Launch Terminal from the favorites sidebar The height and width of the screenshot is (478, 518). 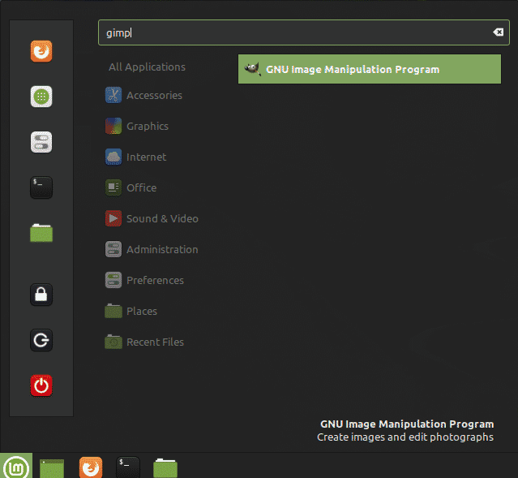[41, 187]
